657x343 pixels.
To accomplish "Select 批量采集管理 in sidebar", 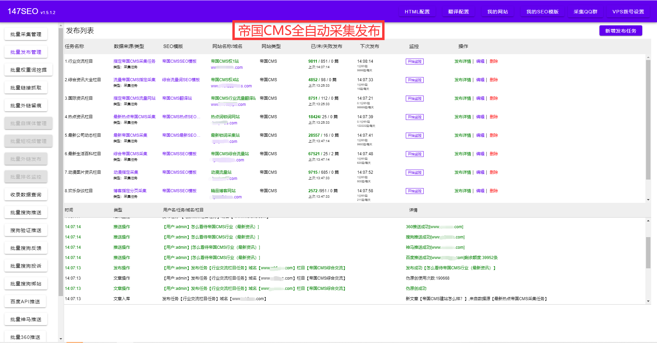I will click(26, 34).
